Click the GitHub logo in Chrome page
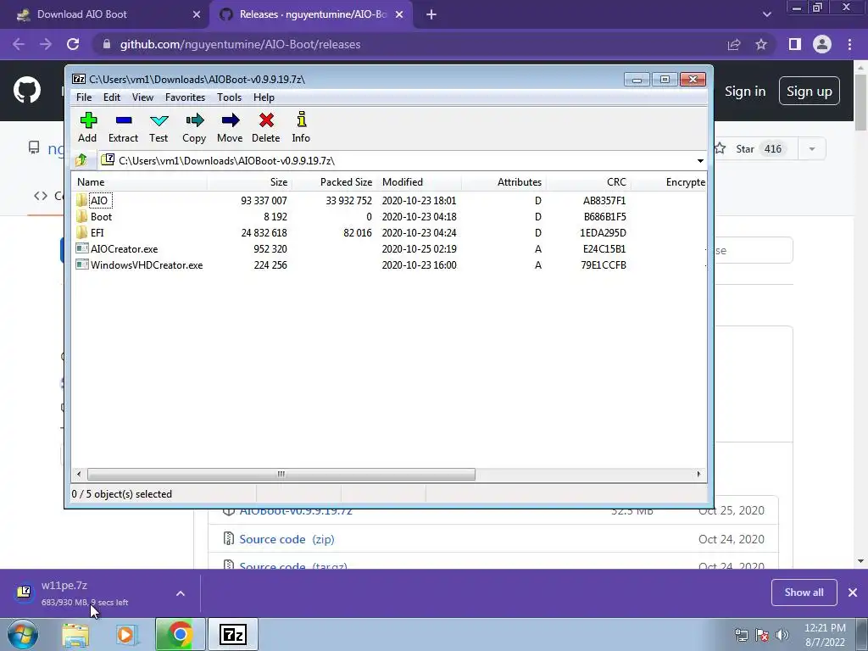 coord(27,90)
